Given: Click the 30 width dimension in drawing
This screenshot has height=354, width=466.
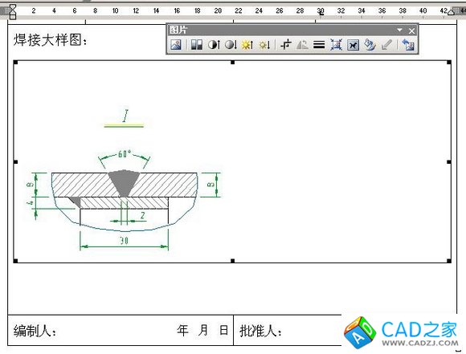Looking at the screenshot, I should coord(124,240).
